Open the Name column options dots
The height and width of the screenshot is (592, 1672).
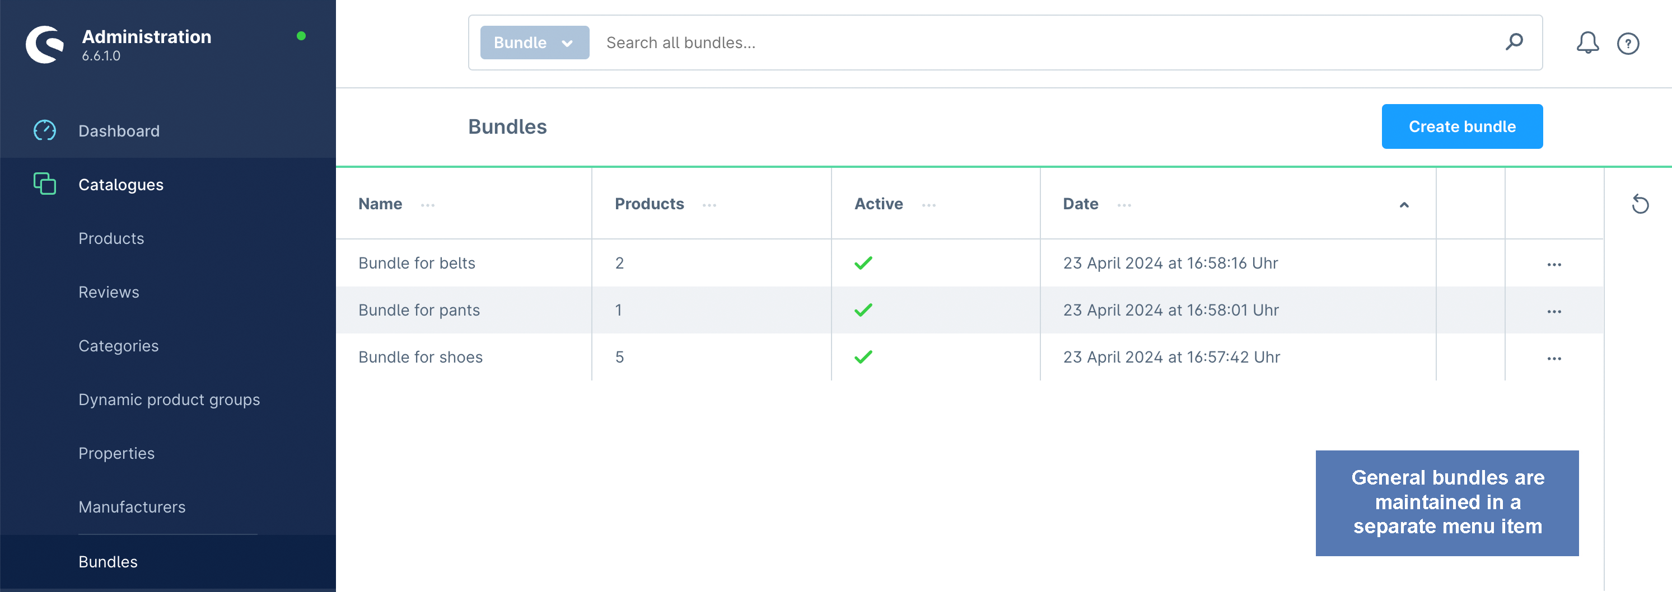[x=428, y=205]
